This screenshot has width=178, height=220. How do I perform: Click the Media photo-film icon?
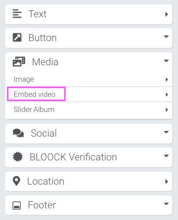click(19, 62)
